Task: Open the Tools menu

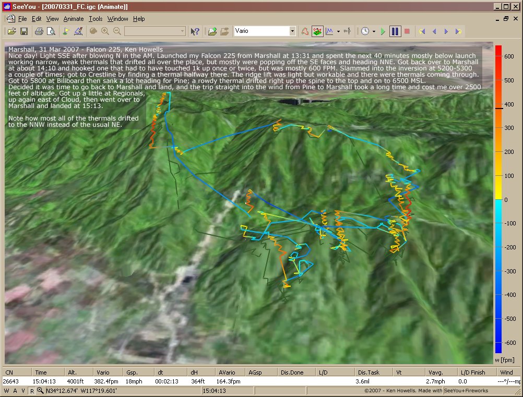Action: click(x=96, y=19)
